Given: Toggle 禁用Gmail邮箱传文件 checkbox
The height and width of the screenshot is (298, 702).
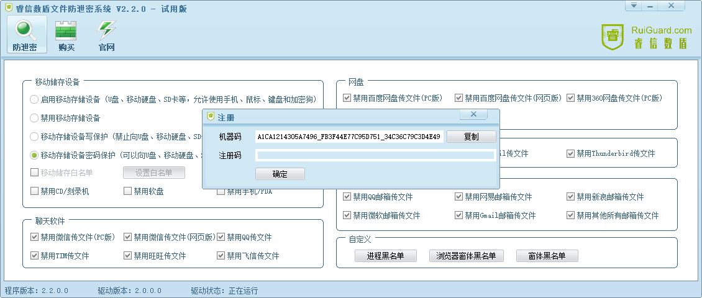Looking at the screenshot, I should coord(458,215).
